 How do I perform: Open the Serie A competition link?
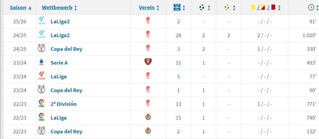pyautogui.click(x=59, y=63)
